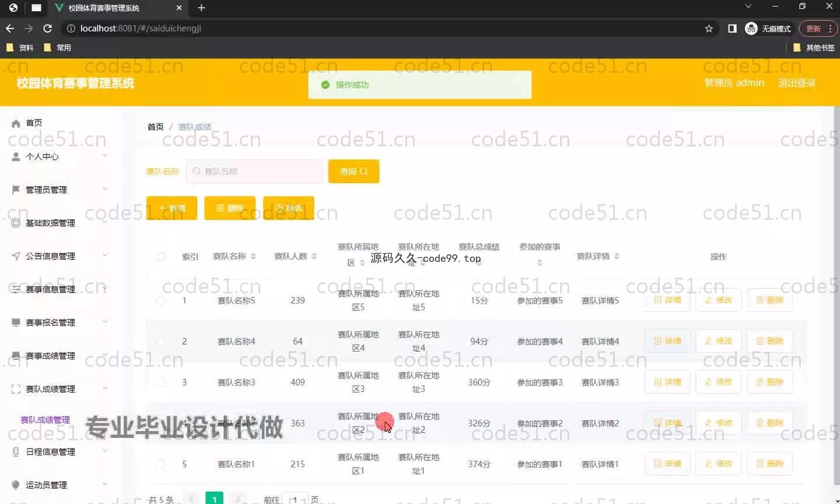This screenshot has width=840, height=504.
Task: Bookmark page with the star icon
Action: pos(709,29)
